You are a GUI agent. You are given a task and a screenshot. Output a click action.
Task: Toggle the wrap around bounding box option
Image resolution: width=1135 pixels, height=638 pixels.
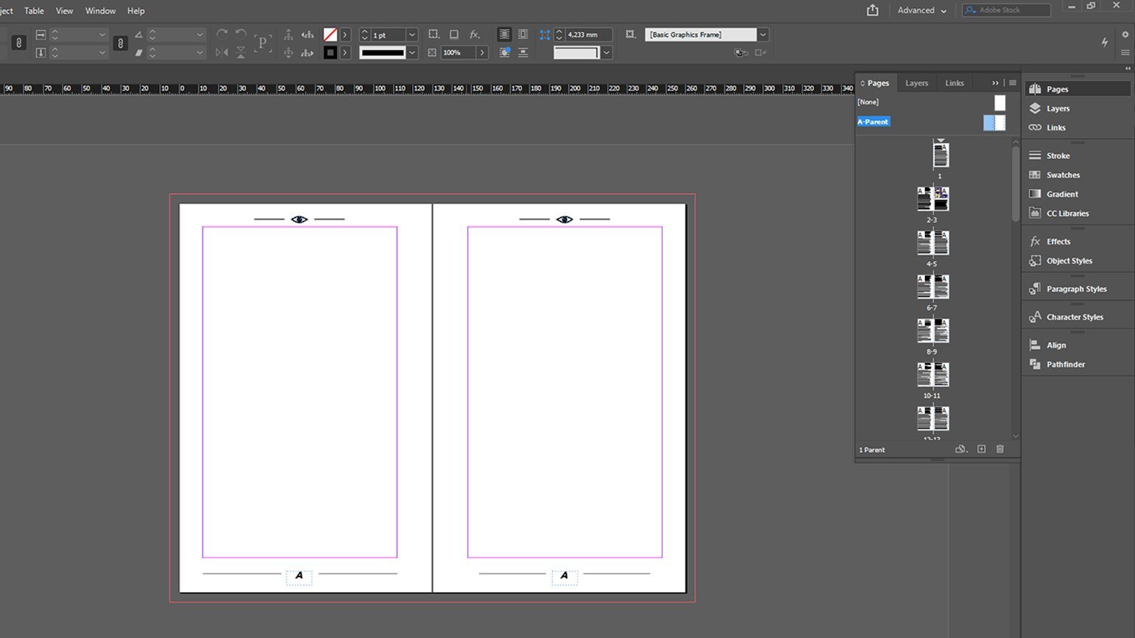pyautogui.click(x=523, y=35)
